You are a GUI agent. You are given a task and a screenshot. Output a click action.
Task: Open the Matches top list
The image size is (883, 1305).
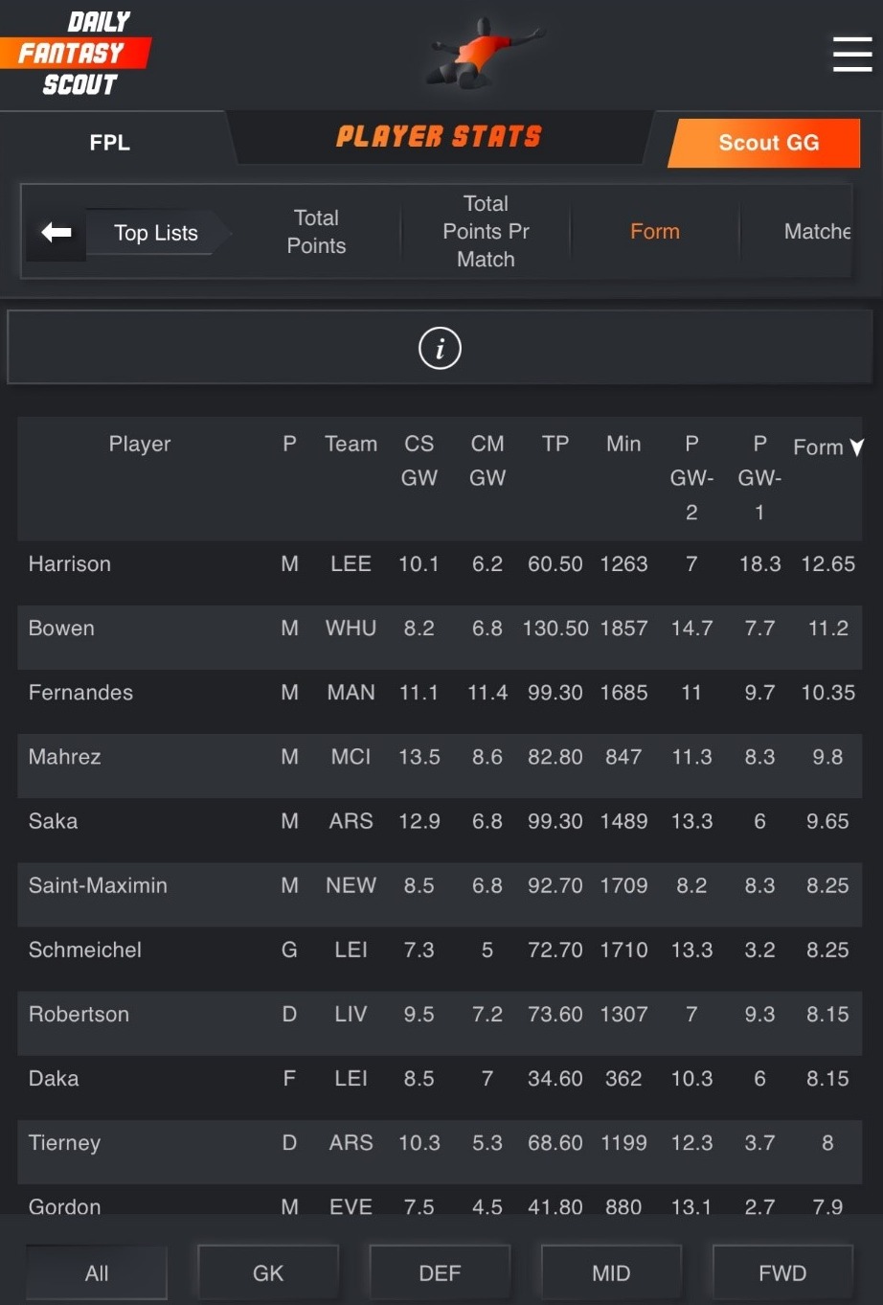816,232
